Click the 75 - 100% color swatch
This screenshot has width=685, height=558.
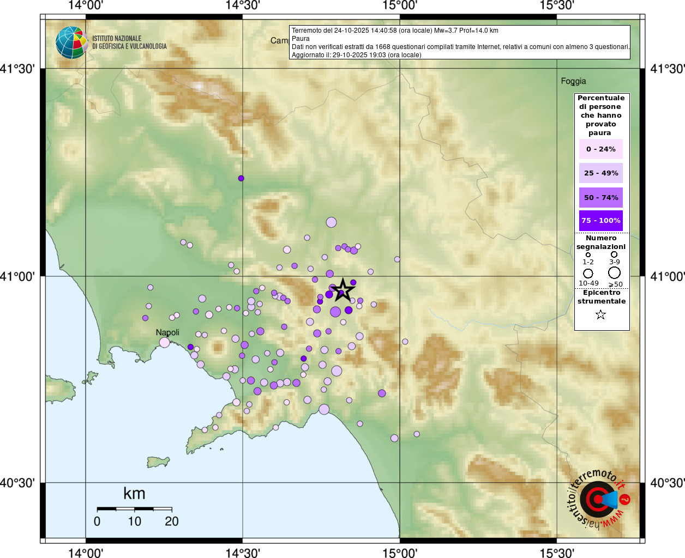pyautogui.click(x=601, y=220)
